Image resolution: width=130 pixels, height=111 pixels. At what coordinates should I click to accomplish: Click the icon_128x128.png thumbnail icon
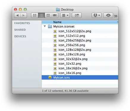[x=55, y=54]
